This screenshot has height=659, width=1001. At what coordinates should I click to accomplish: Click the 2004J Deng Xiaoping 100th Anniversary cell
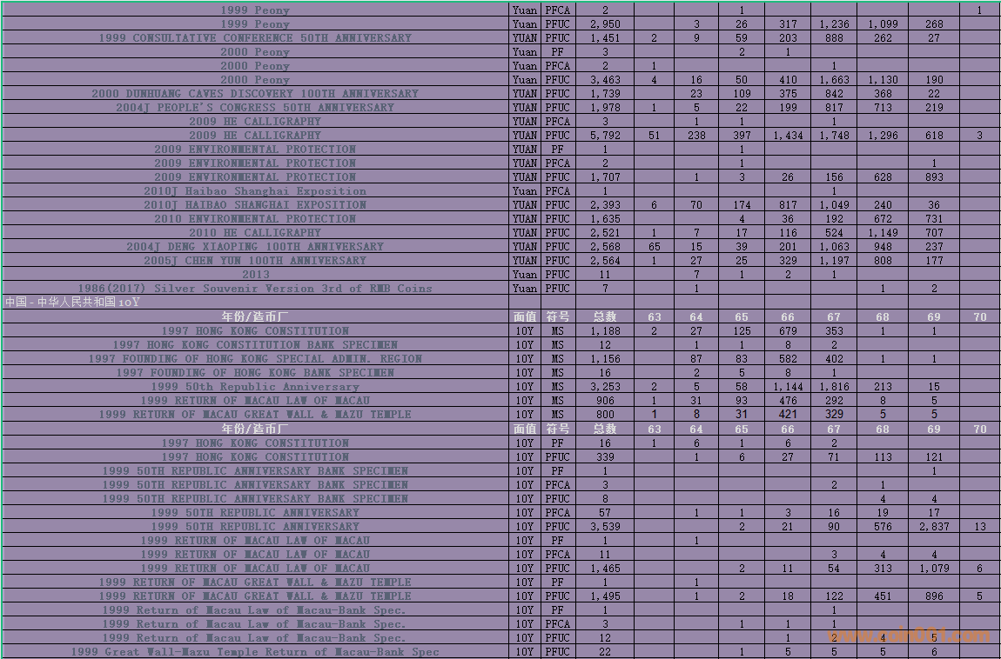tap(255, 247)
